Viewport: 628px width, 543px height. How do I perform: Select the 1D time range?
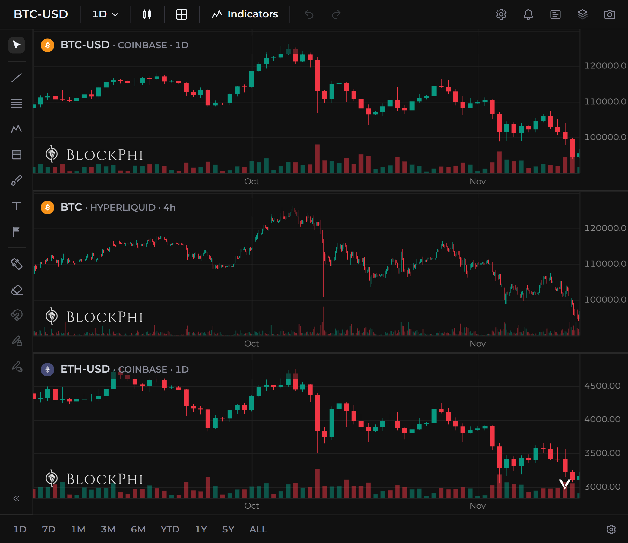click(20, 529)
